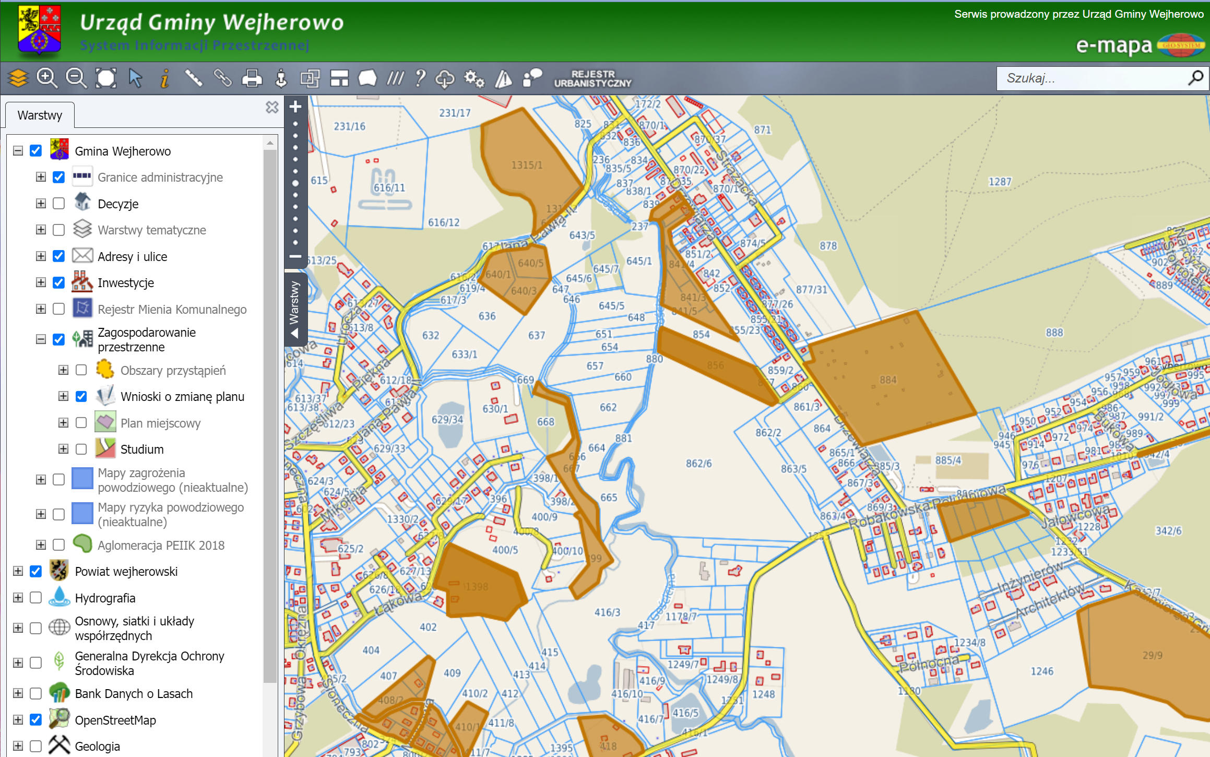Click the print map icon

point(252,78)
